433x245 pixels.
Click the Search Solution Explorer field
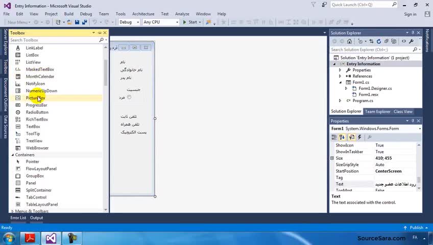point(371,50)
